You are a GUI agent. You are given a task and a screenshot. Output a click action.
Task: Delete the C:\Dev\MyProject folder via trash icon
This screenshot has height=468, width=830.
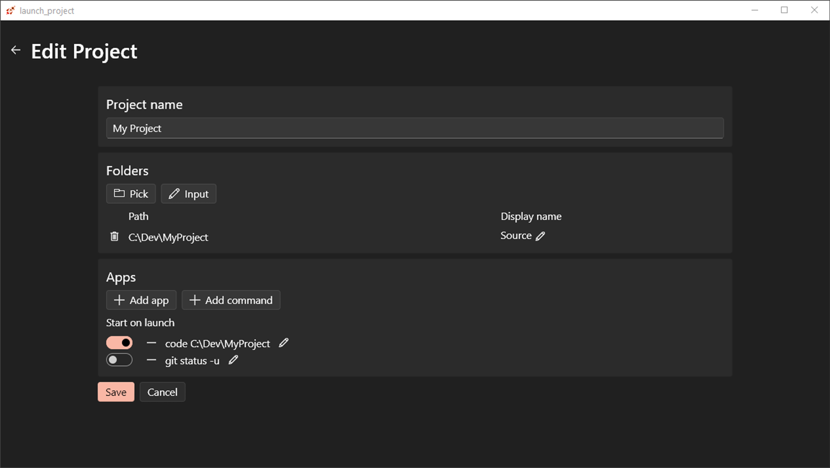click(115, 237)
